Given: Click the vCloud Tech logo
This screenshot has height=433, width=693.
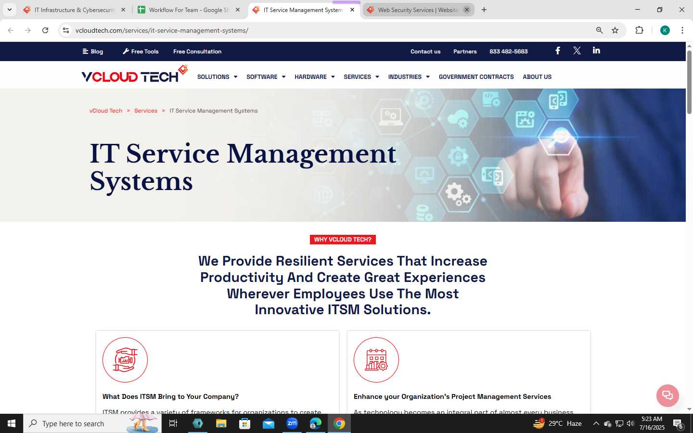Looking at the screenshot, I should (x=135, y=75).
